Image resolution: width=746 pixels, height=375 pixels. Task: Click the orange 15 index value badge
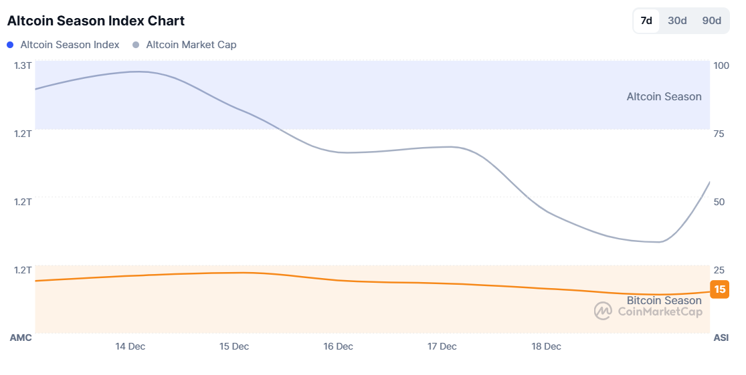coord(720,289)
